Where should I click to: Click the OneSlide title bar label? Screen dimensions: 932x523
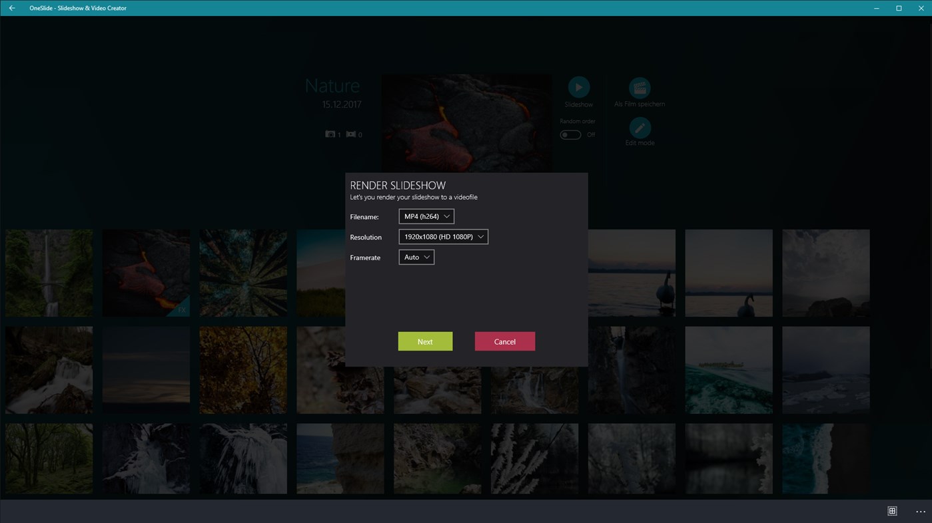pyautogui.click(x=78, y=7)
